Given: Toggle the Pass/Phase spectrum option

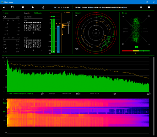Looking at the screenshot, I should [x=66, y=93].
